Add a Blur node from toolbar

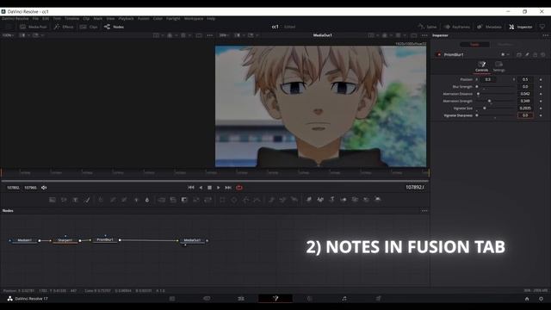147,200
